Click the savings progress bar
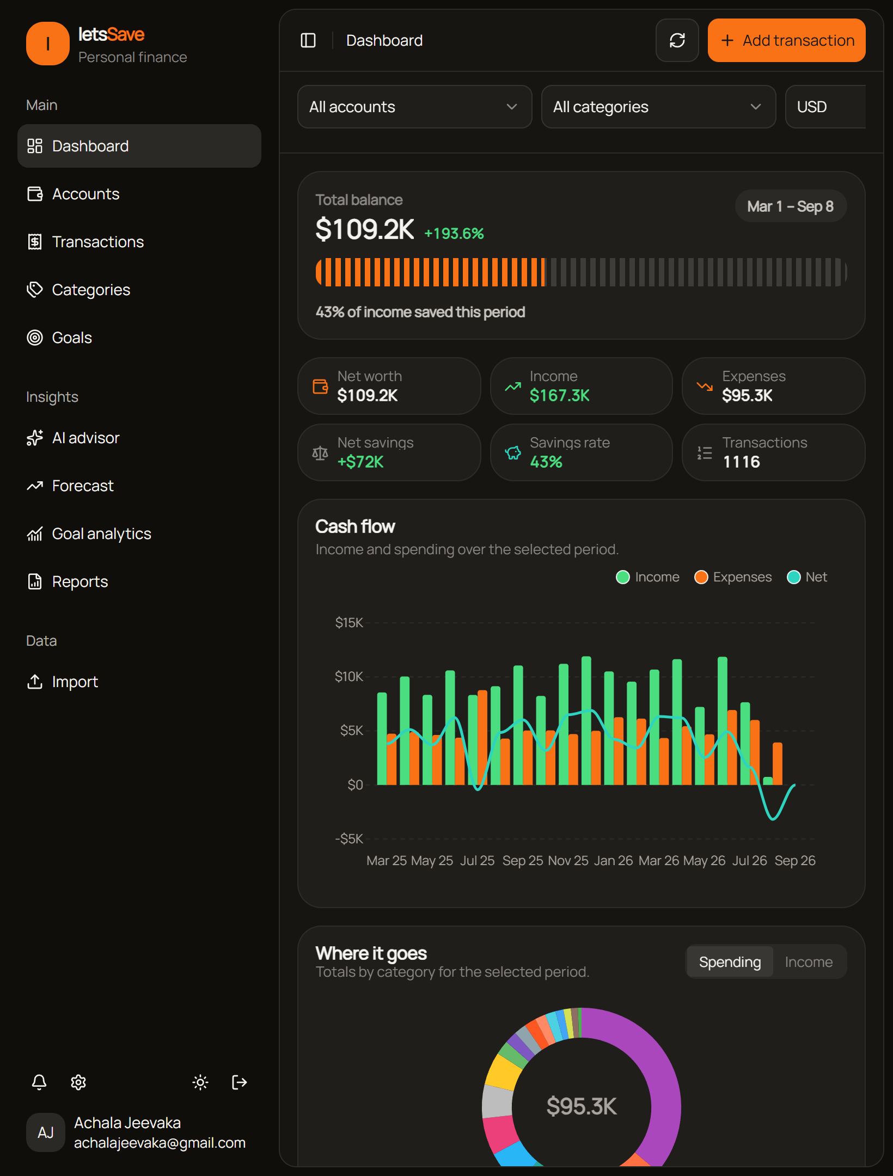Image resolution: width=893 pixels, height=1176 pixels. [581, 272]
